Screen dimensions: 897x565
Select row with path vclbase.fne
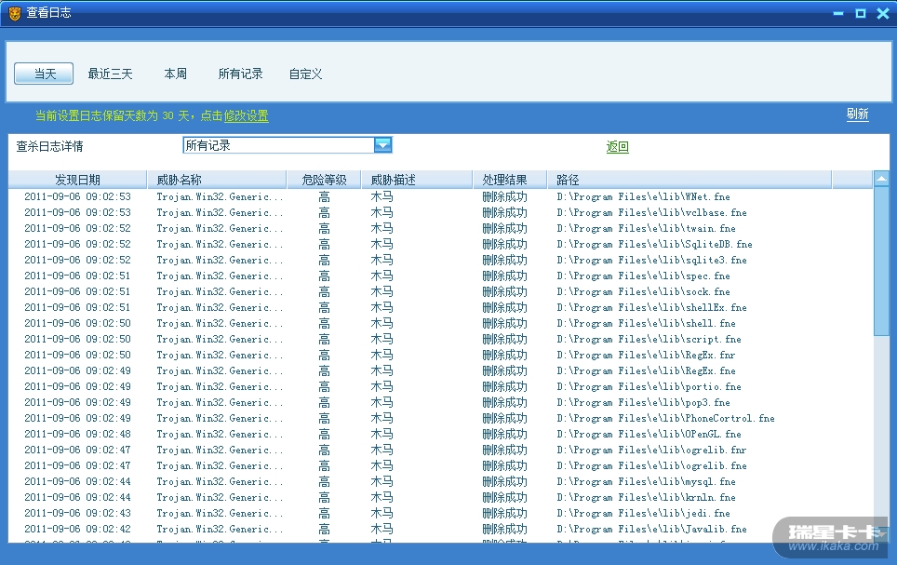pyautogui.click(x=440, y=212)
